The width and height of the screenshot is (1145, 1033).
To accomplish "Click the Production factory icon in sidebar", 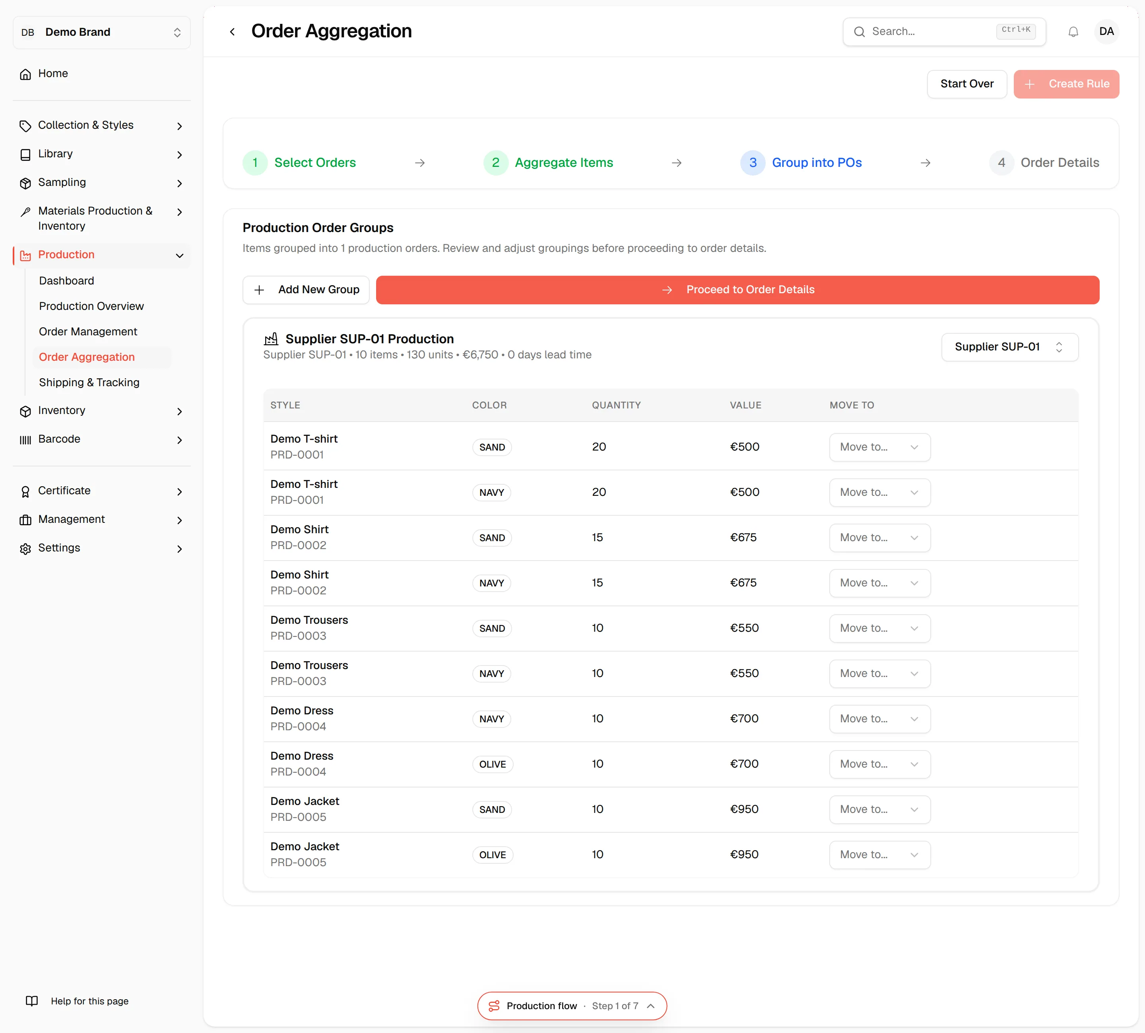I will [25, 255].
